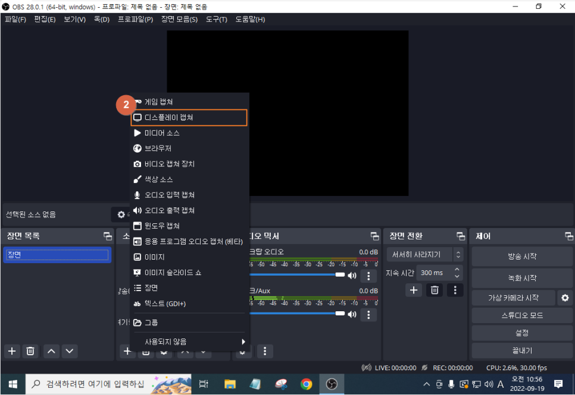The image size is (575, 395).
Task: Open the 도구(T) menu
Action: 216,20
